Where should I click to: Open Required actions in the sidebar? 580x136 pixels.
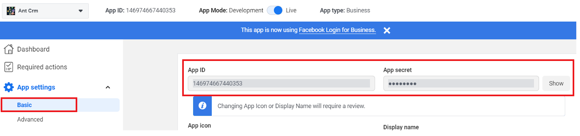click(42, 67)
